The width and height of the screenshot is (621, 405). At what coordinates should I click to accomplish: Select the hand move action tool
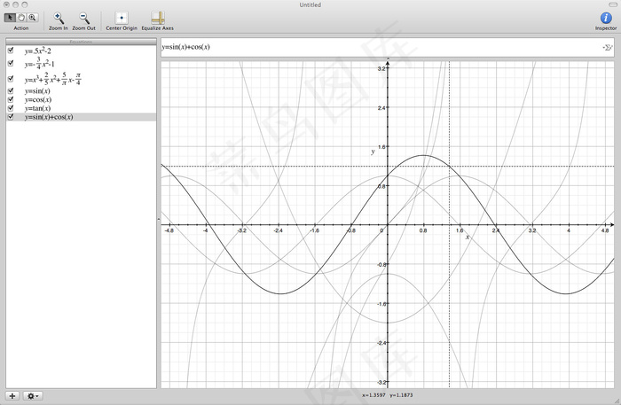tap(21, 18)
